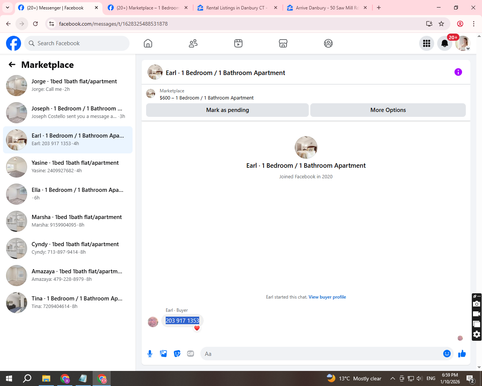Image resolution: width=482 pixels, height=386 pixels.
Task: Open the Marketplace storefront icon
Action: pyautogui.click(x=283, y=43)
